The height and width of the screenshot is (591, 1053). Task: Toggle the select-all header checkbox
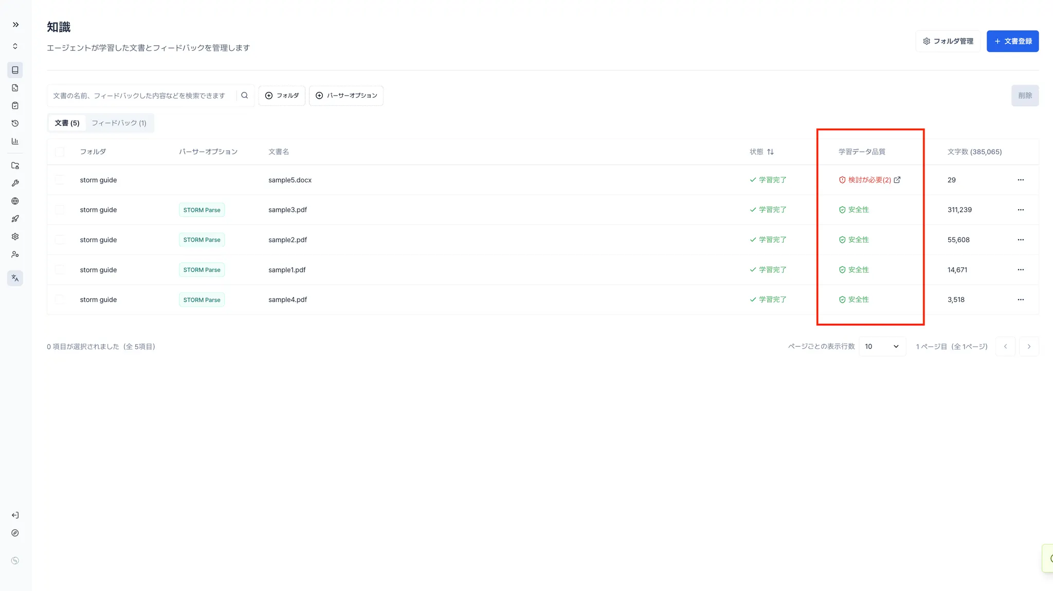click(x=60, y=152)
